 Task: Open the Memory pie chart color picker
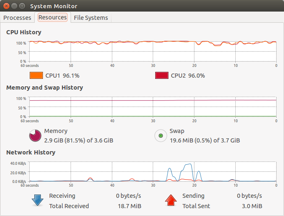click(x=35, y=135)
